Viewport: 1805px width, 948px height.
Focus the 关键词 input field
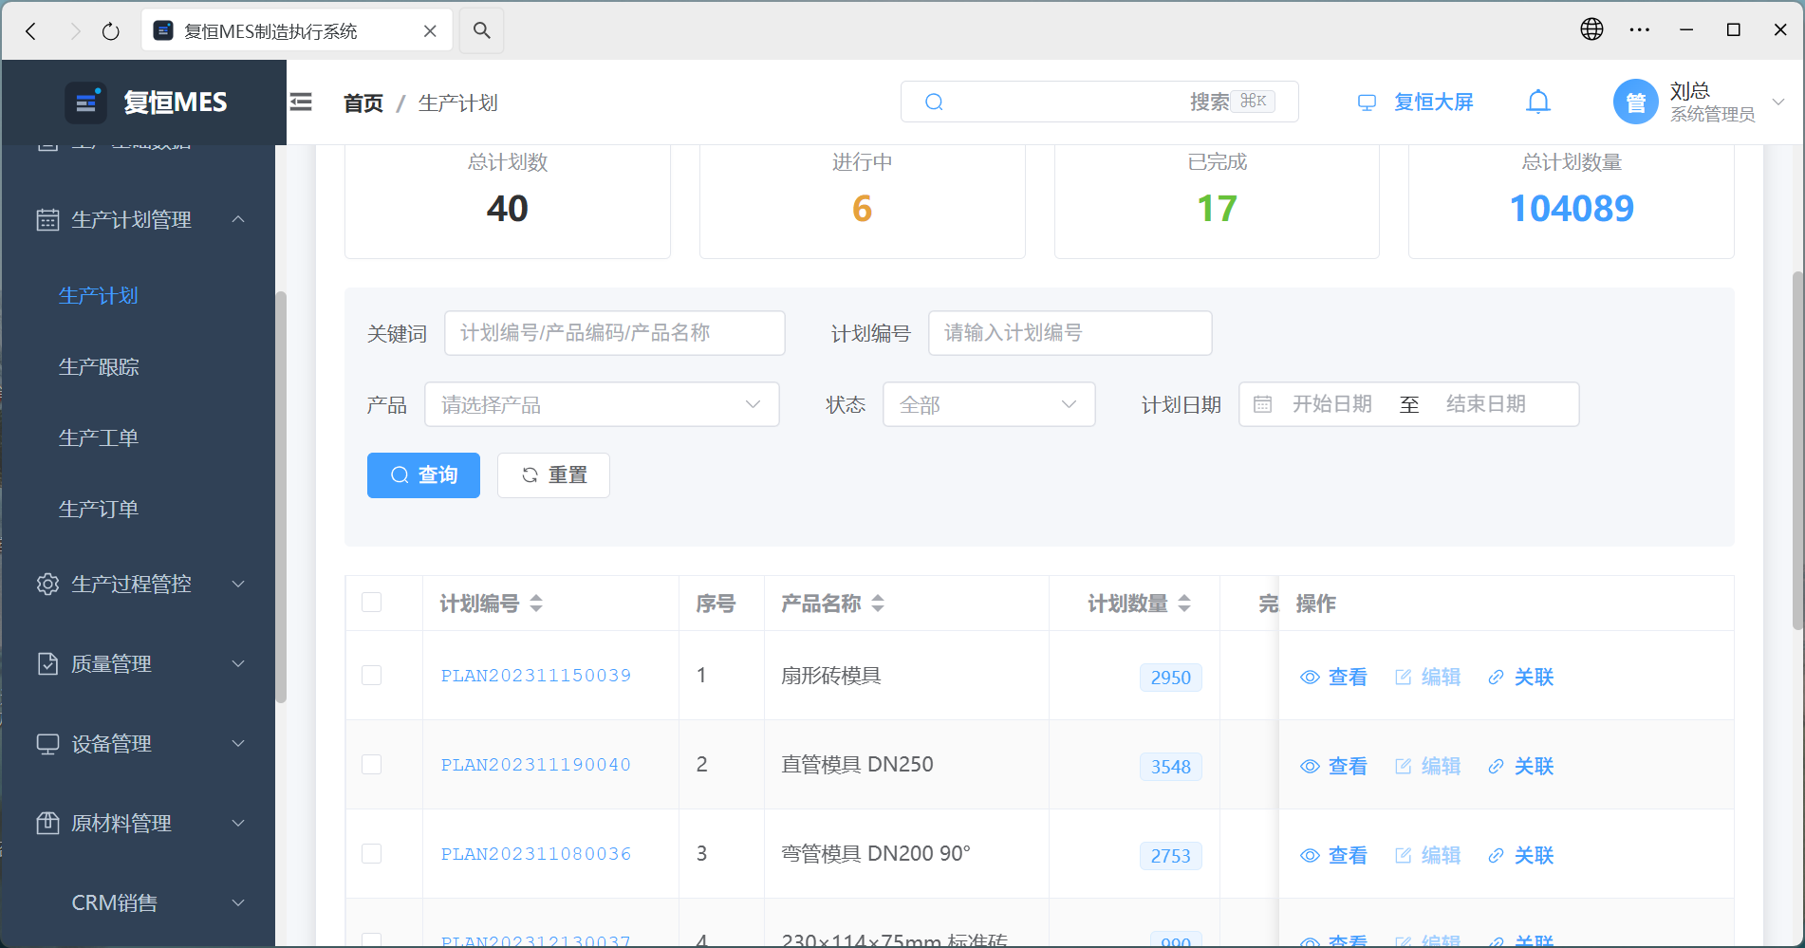(614, 333)
